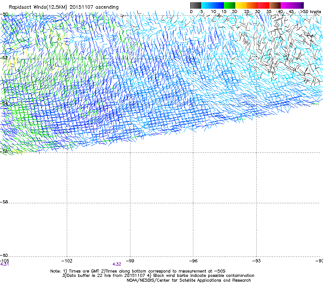This screenshot has height=283, width=323.
Task: Click the '-105' longitude label
Action: (4, 261)
